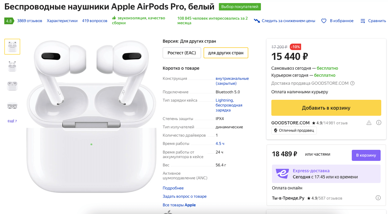This screenshot has width=388, height=214.
Task: Open all Apple products via Все товары Apple
Action: pos(179,205)
